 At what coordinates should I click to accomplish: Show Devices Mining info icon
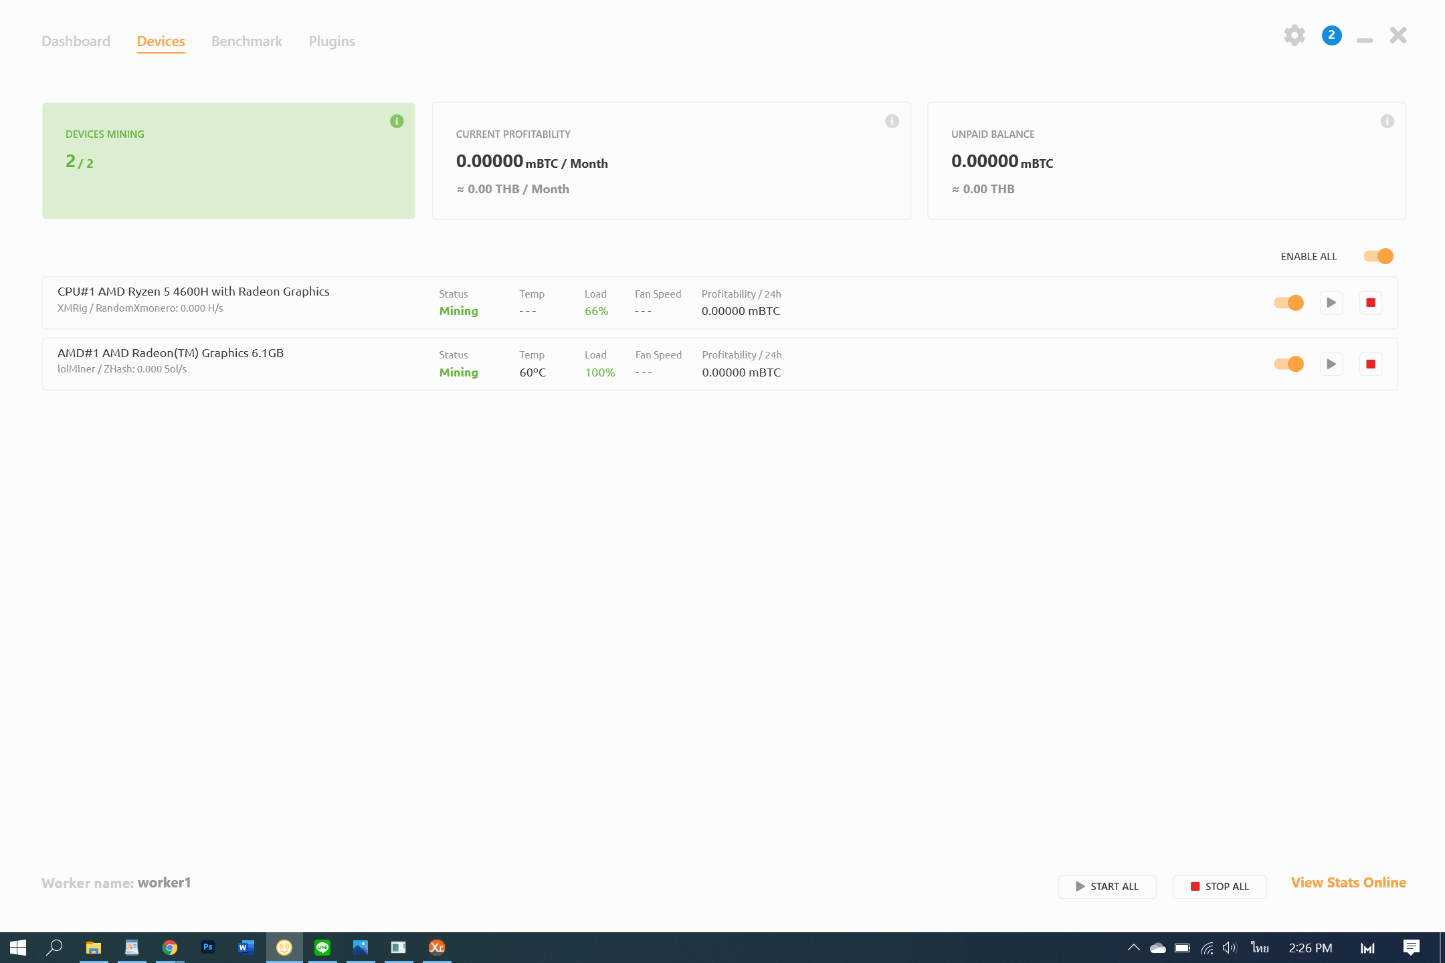pyautogui.click(x=397, y=121)
